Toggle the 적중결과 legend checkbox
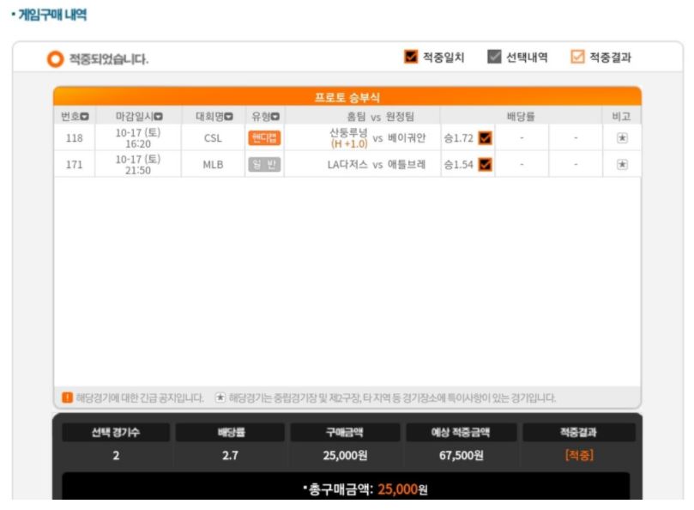This screenshot has width=694, height=510. coord(577,57)
